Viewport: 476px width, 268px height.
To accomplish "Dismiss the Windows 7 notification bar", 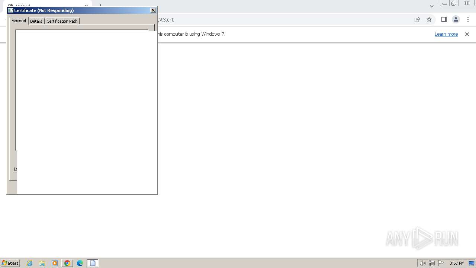I will point(467,34).
